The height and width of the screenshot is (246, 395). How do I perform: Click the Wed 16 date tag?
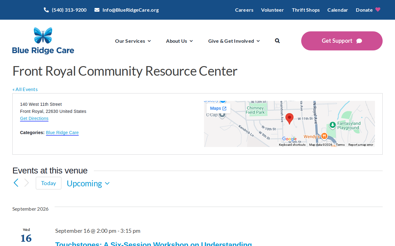pyautogui.click(x=26, y=236)
